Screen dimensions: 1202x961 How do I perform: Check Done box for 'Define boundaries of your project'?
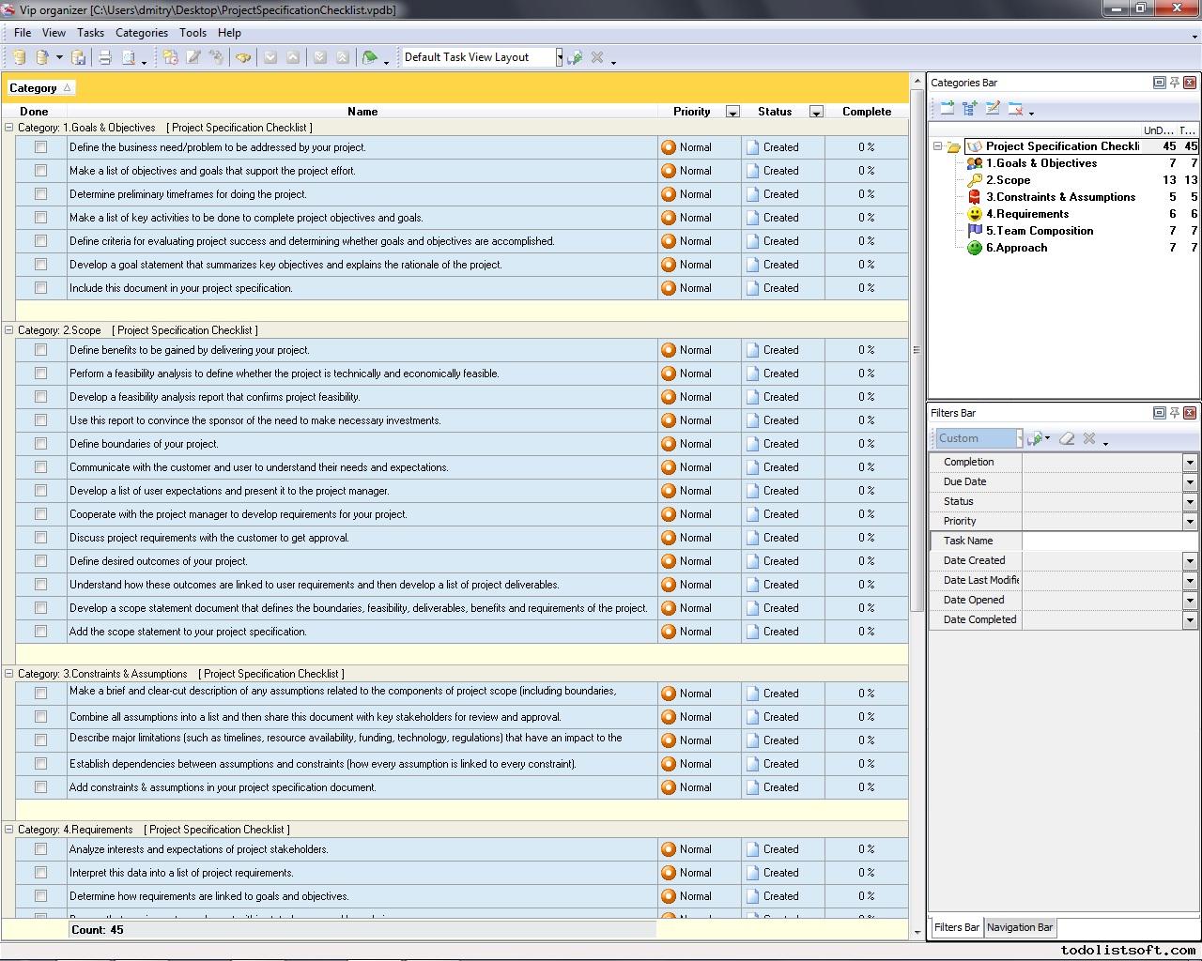coord(40,444)
